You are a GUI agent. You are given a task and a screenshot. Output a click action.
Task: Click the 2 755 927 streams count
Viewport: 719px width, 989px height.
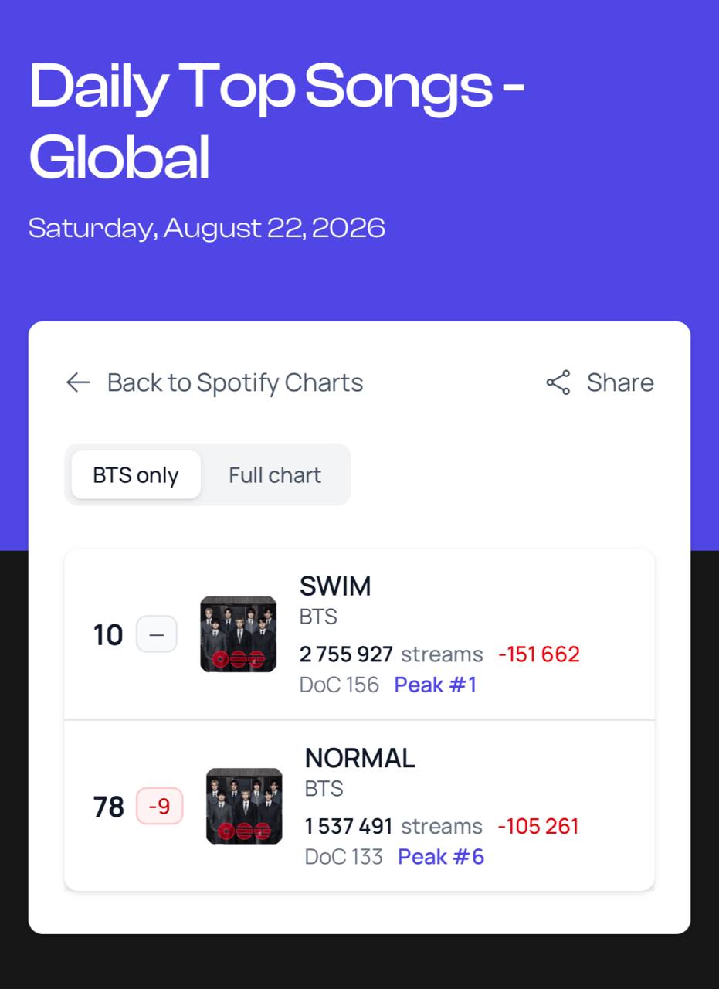pyautogui.click(x=346, y=654)
